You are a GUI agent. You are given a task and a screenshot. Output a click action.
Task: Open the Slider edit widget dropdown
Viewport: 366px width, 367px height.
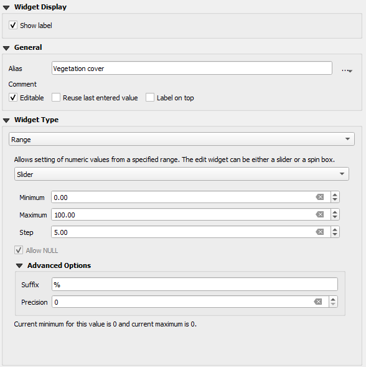(182, 174)
